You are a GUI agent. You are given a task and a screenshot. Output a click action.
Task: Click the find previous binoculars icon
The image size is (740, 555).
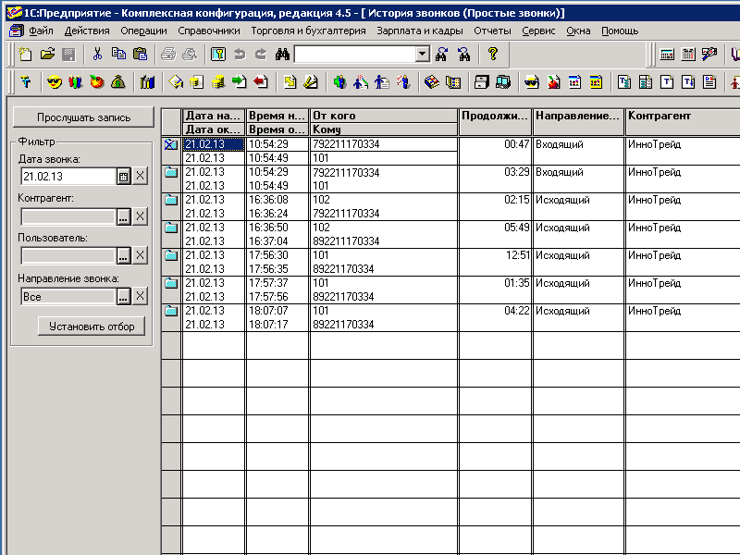tap(464, 55)
